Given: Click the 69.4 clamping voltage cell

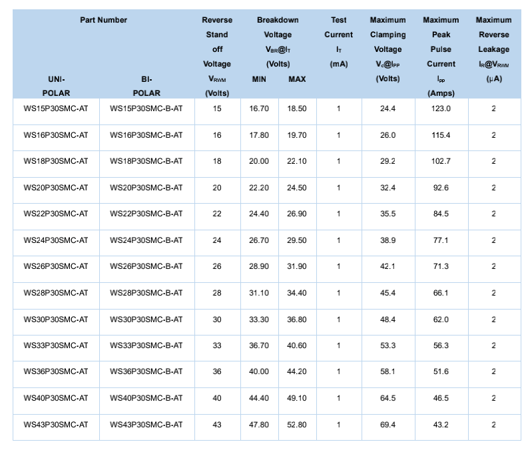Looking at the screenshot, I should [388, 424].
